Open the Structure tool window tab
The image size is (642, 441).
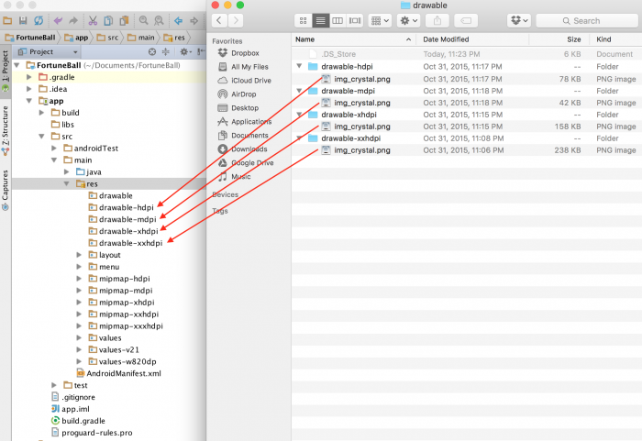[6, 127]
